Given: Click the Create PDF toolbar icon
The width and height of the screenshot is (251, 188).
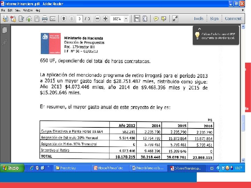Looking at the screenshot, I should (13, 19).
